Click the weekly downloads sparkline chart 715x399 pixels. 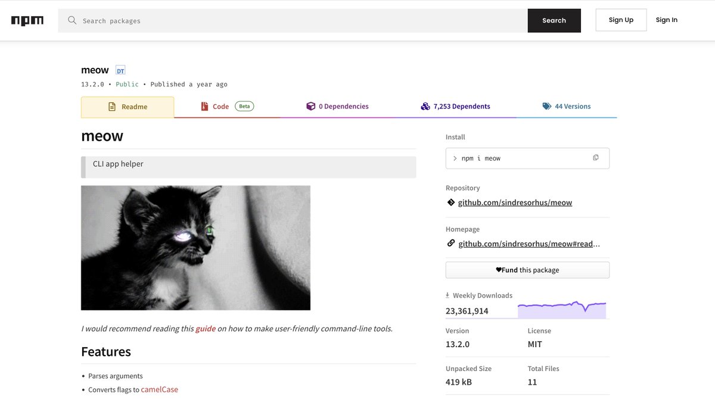[x=562, y=310]
